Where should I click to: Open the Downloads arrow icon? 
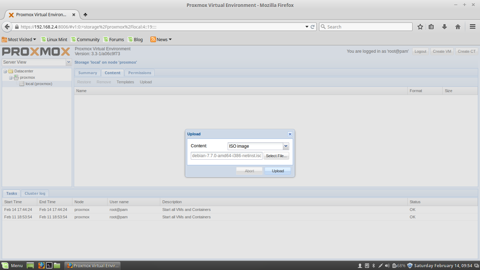point(445,27)
